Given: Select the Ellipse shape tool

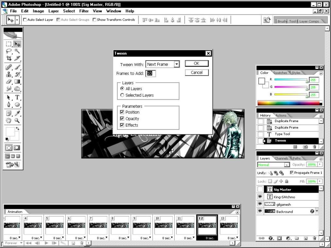Looking at the screenshot, I should (17, 105).
